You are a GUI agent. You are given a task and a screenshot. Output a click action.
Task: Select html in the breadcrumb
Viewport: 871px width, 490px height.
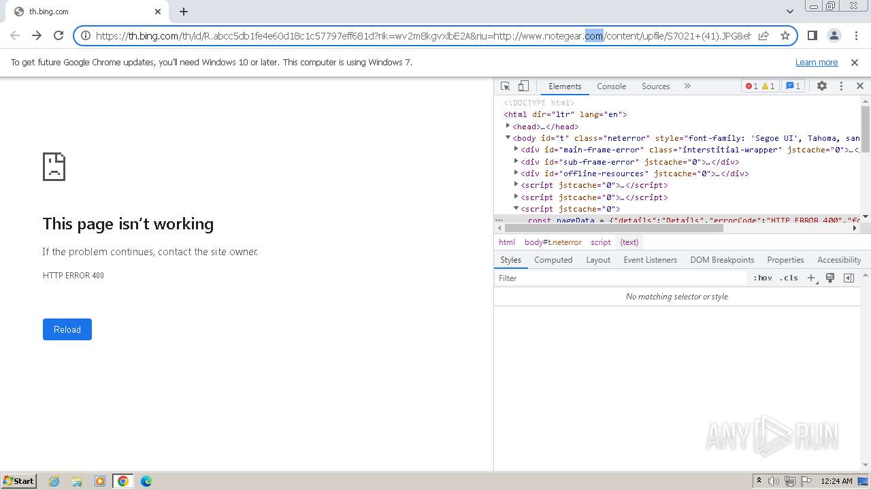(x=507, y=242)
